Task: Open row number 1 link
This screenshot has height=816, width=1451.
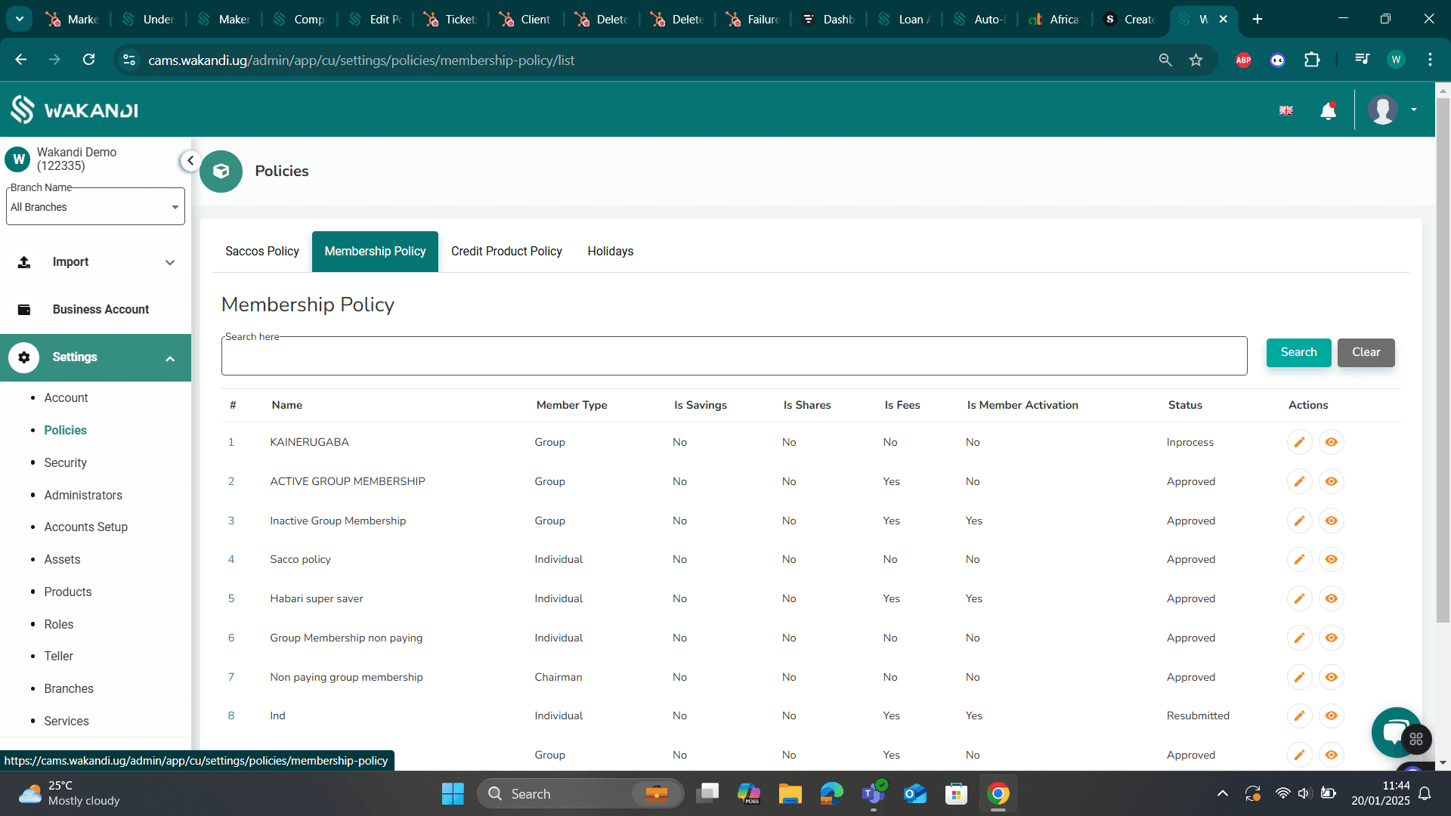Action: pyautogui.click(x=231, y=442)
